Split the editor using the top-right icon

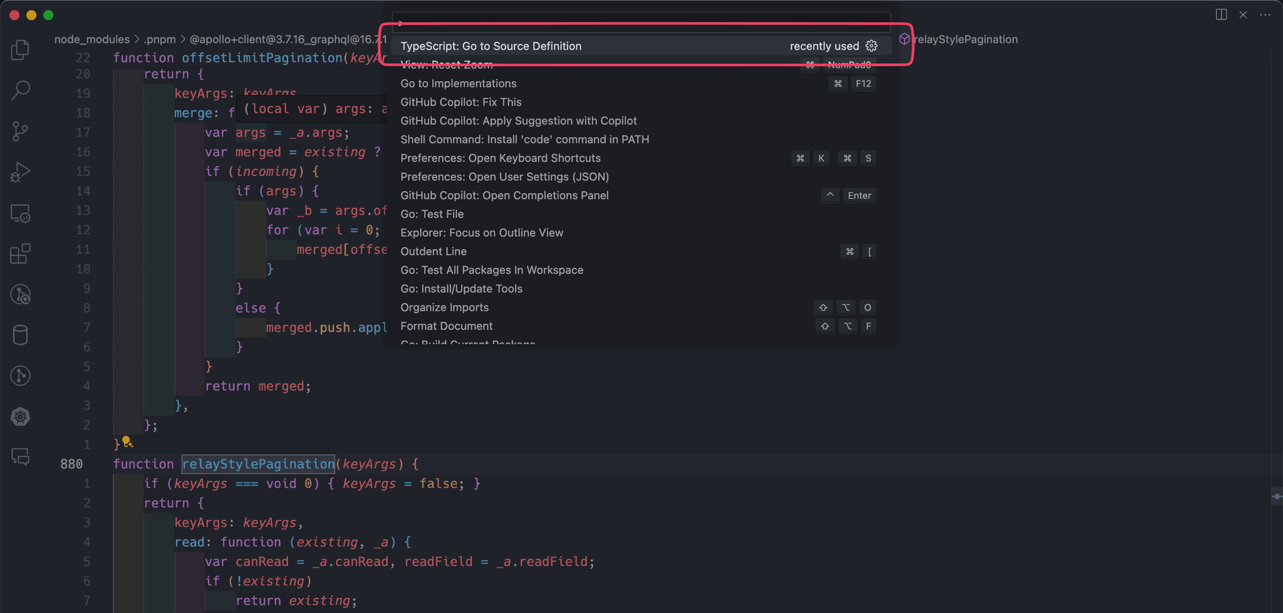coord(1221,14)
